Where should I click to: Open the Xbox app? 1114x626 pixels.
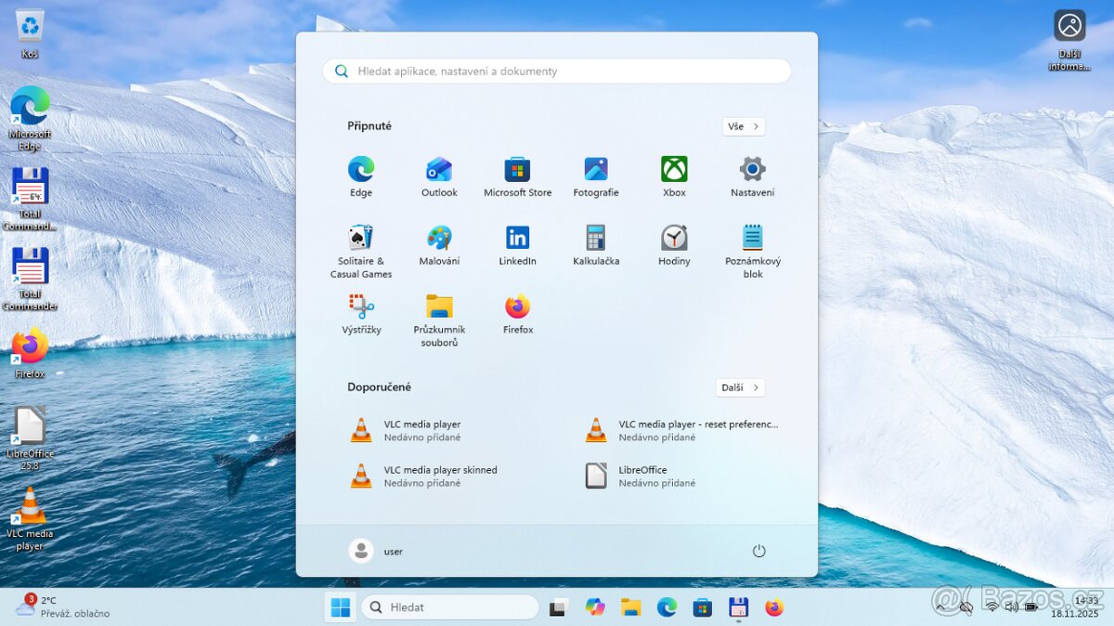point(673,171)
